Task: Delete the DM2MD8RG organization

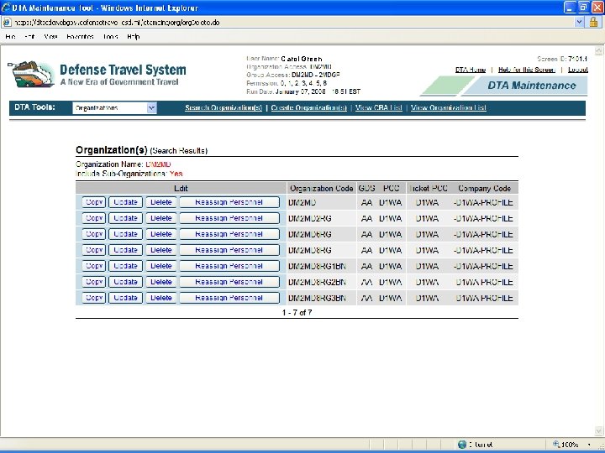Action: [160, 250]
